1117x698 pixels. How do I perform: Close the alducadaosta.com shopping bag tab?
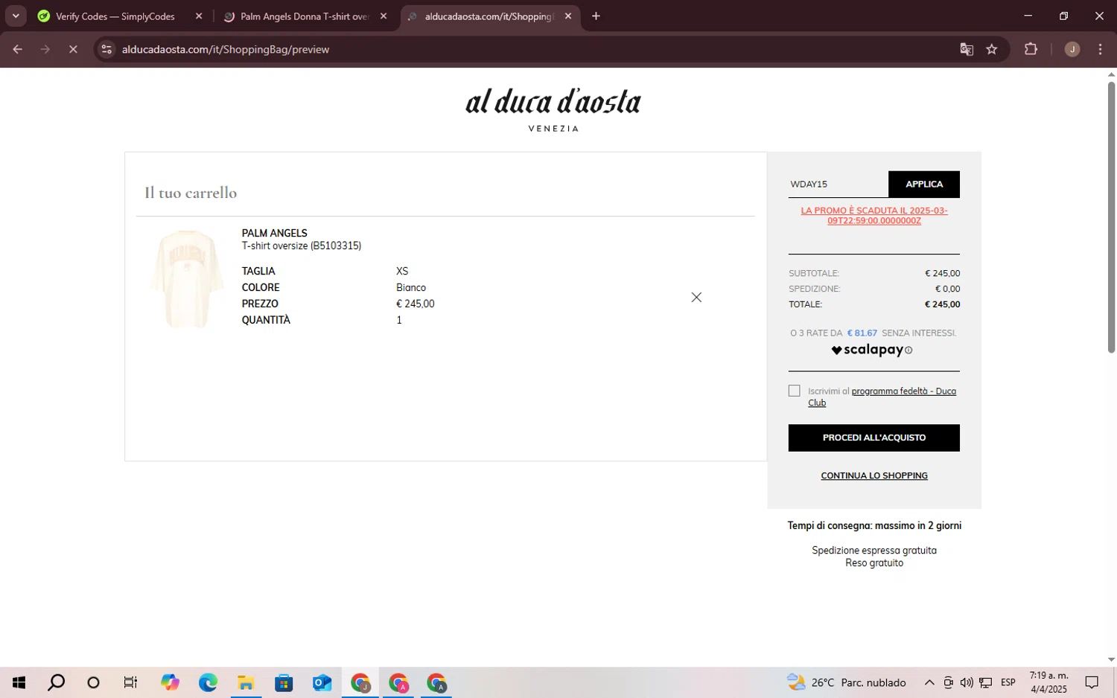click(x=568, y=16)
